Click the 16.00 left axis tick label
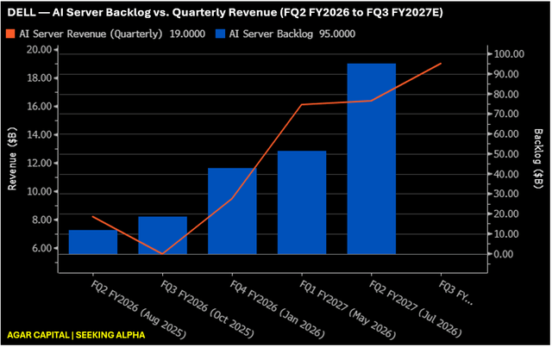The image size is (552, 347). pos(40,106)
